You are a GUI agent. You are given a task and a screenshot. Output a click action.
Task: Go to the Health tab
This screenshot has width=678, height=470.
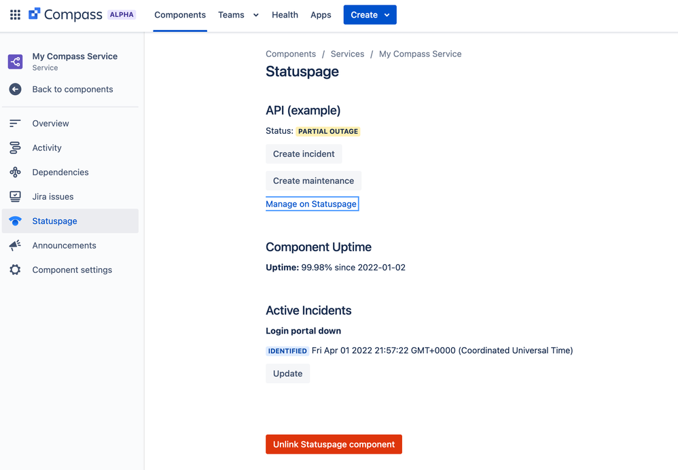(x=285, y=15)
